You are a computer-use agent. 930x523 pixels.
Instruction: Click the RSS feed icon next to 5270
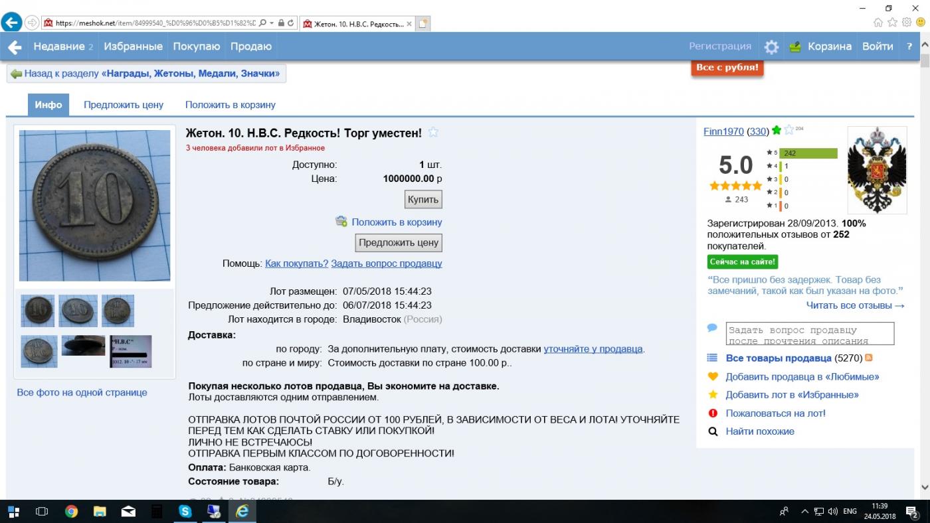tap(868, 358)
